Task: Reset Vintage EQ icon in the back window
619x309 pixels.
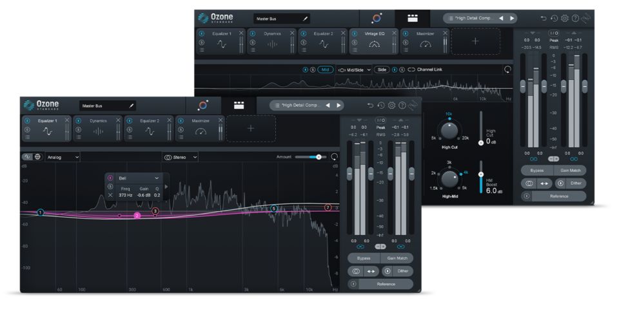Action: point(507,70)
